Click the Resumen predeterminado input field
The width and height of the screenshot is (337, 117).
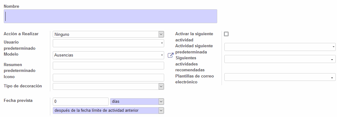coord(108,66)
